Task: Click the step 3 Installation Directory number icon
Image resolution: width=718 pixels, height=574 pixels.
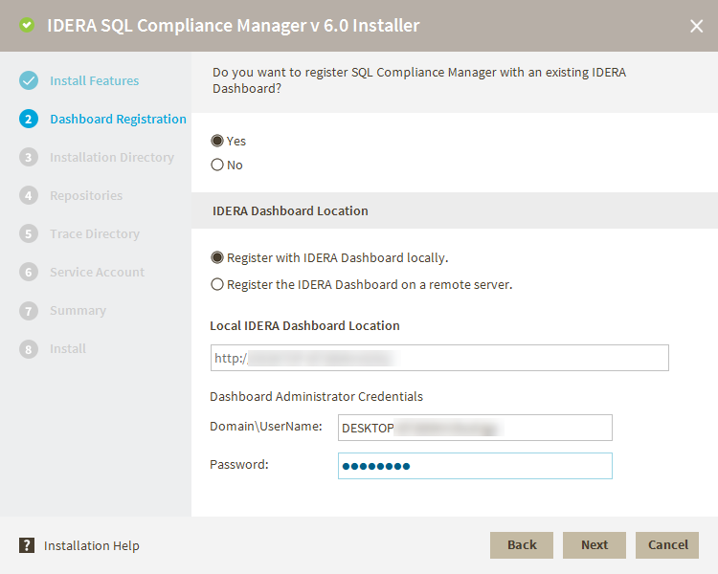Action: coord(29,157)
